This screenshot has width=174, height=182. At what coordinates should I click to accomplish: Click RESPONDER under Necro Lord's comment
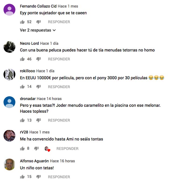59,59
